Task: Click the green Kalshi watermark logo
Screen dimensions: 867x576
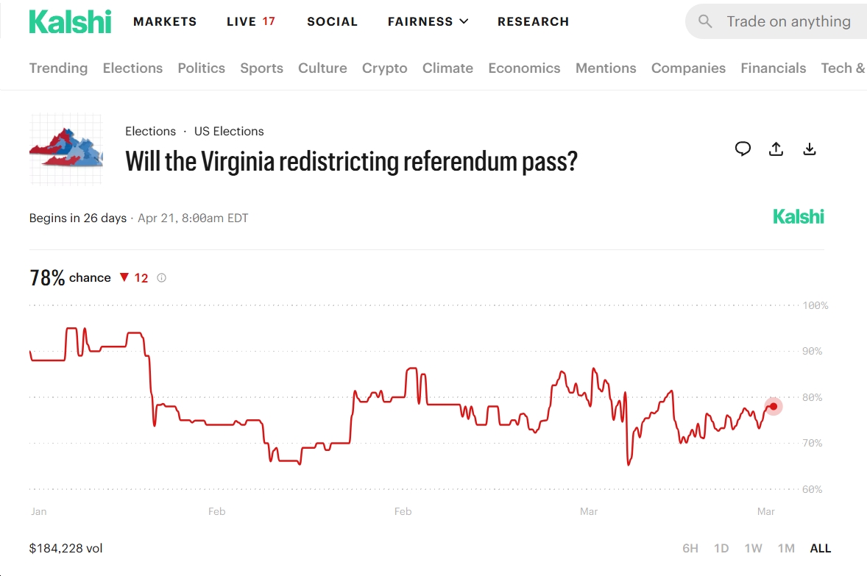Action: 799,217
